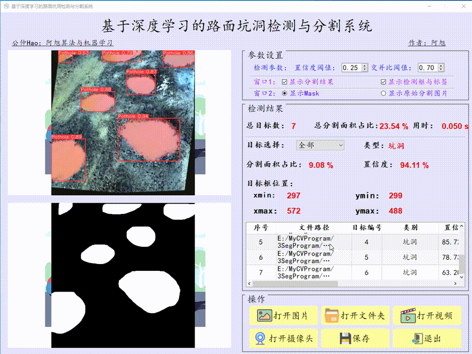Click the up arrow of 置信度阈值 spinner
Screen dimensions: 472x354
click(x=365, y=65)
